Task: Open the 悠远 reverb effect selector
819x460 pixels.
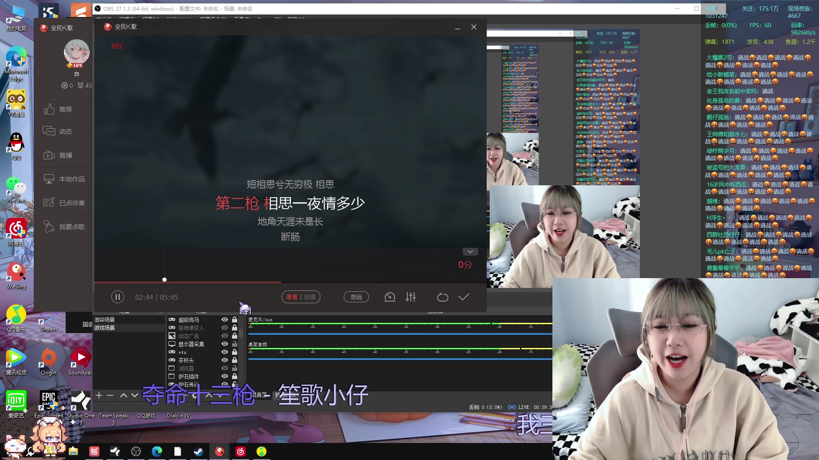Action: [356, 297]
